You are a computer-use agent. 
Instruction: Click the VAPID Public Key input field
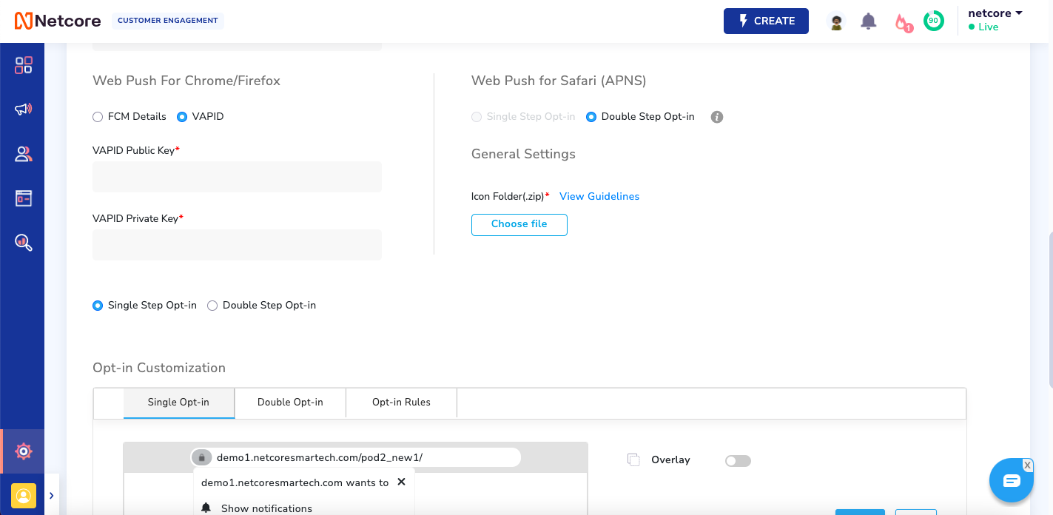pos(237,177)
